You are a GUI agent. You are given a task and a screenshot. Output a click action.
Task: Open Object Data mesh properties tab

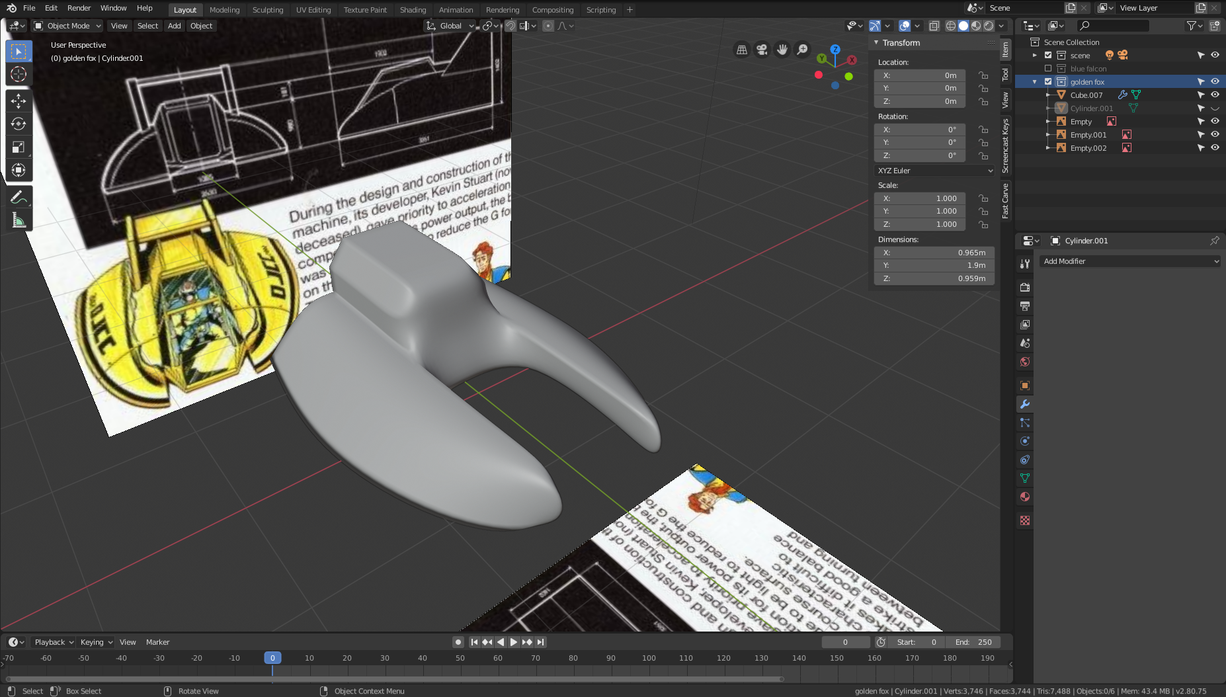(x=1025, y=478)
